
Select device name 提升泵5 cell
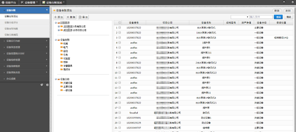pyautogui.click(x=206, y=47)
